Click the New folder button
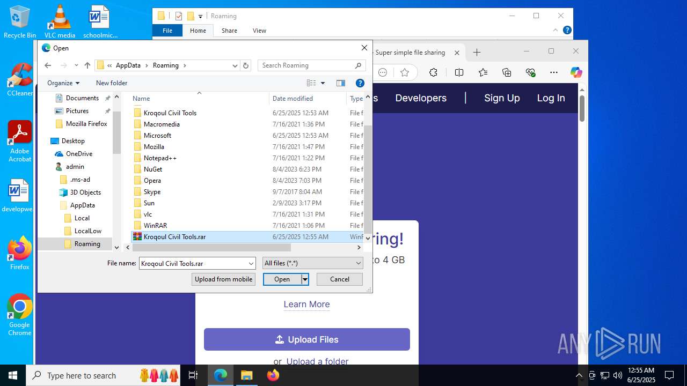Image resolution: width=687 pixels, height=386 pixels. click(112, 83)
